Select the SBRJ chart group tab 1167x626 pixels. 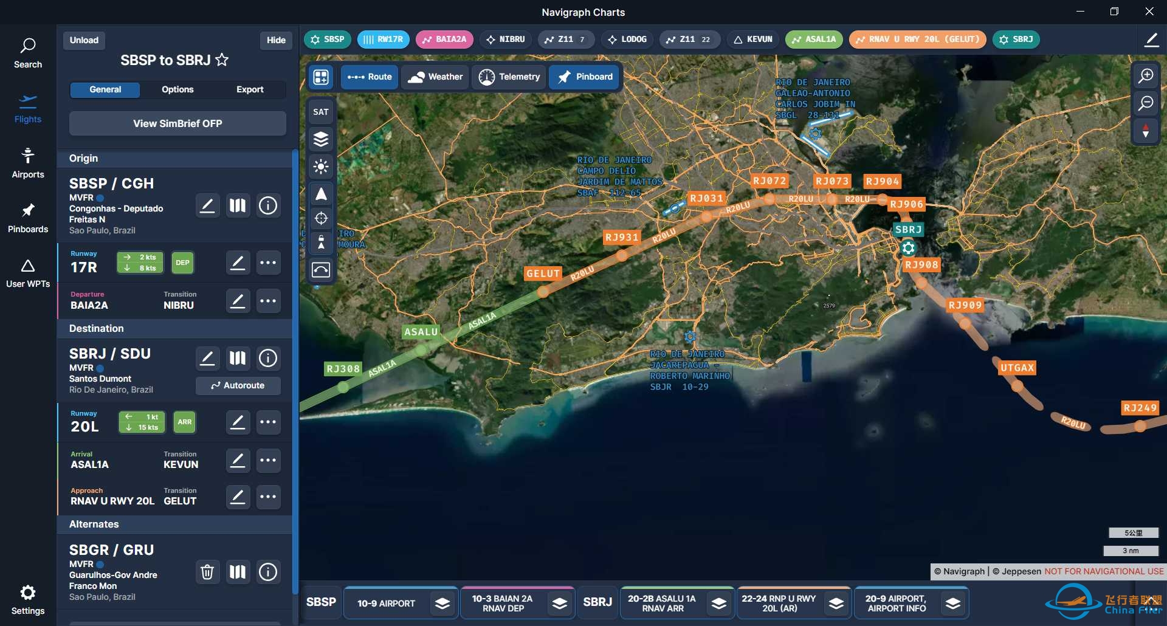point(597,602)
